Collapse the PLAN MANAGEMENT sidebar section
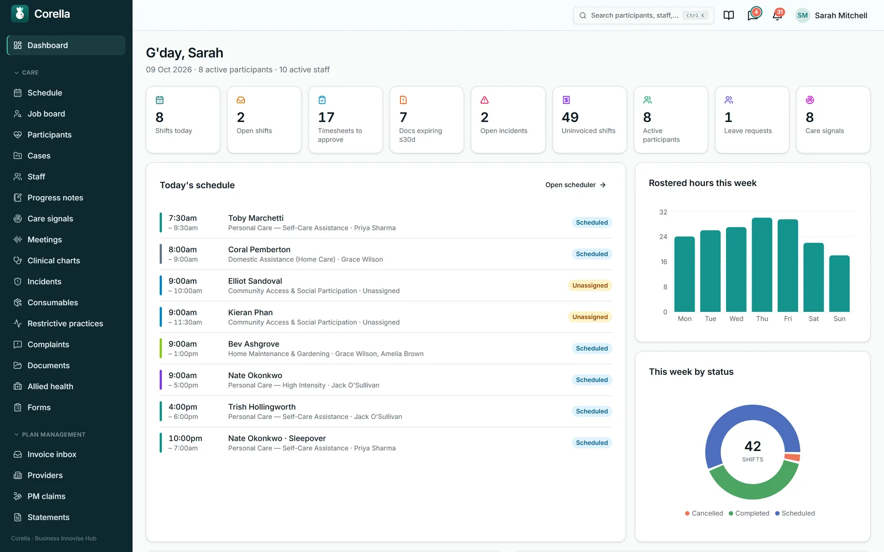The width and height of the screenshot is (884, 552). point(50,434)
